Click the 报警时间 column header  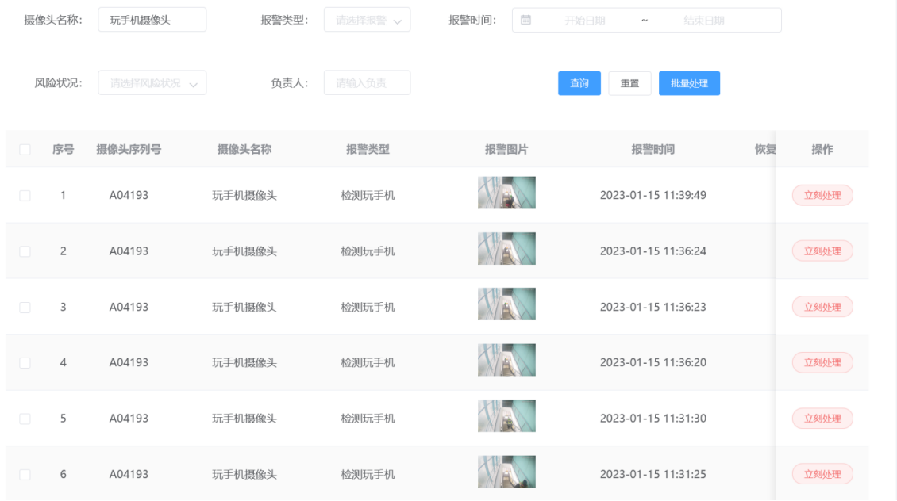pyautogui.click(x=653, y=149)
